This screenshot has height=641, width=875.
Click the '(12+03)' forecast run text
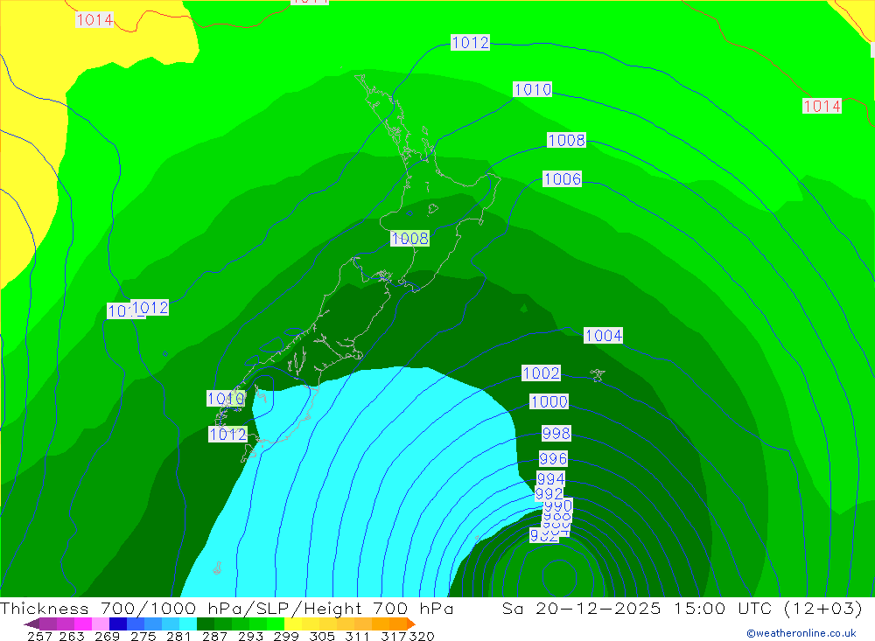coord(823,608)
